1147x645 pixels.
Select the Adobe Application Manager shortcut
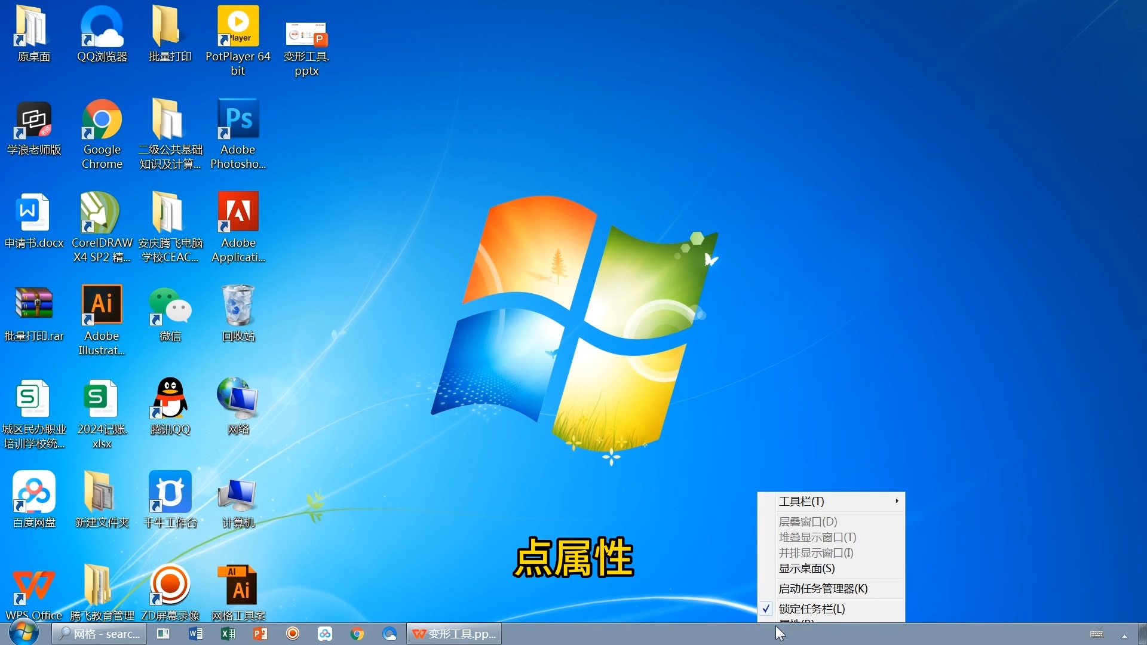[238, 228]
